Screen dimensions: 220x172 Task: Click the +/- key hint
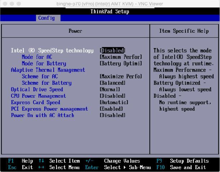point(89,161)
